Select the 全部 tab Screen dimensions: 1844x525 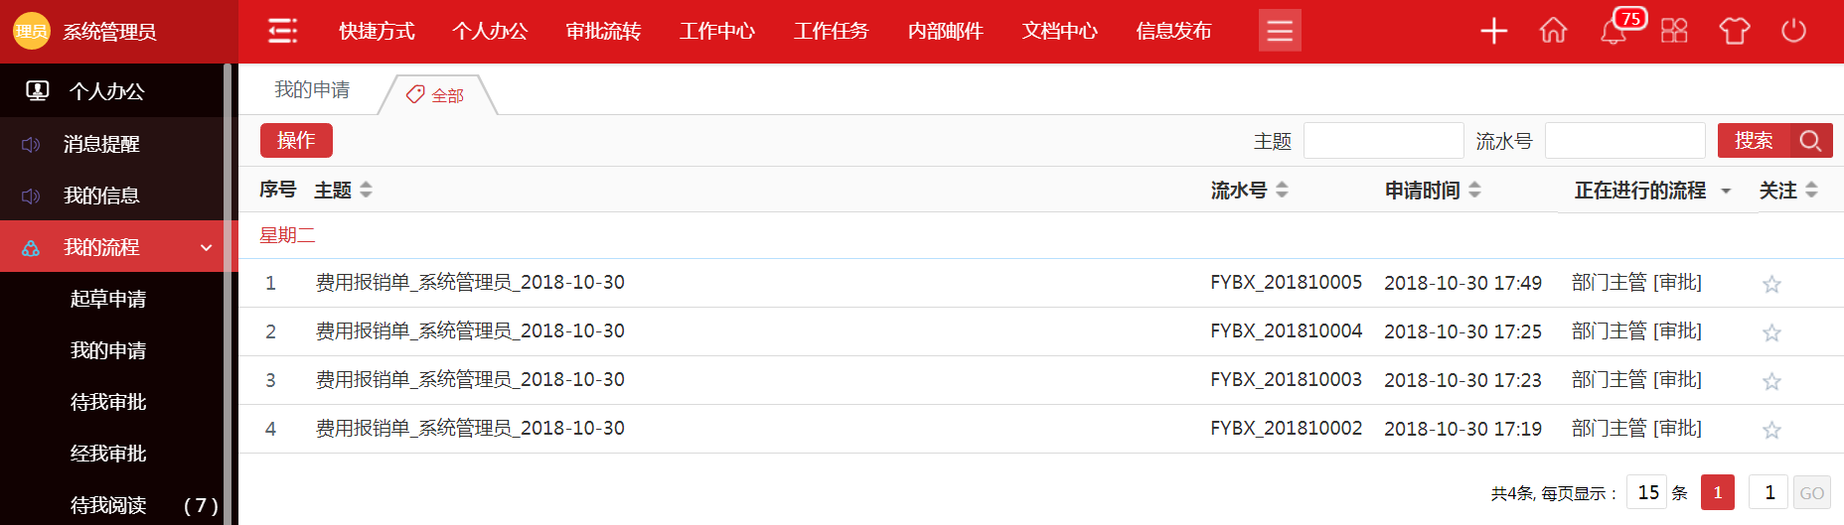point(437,95)
